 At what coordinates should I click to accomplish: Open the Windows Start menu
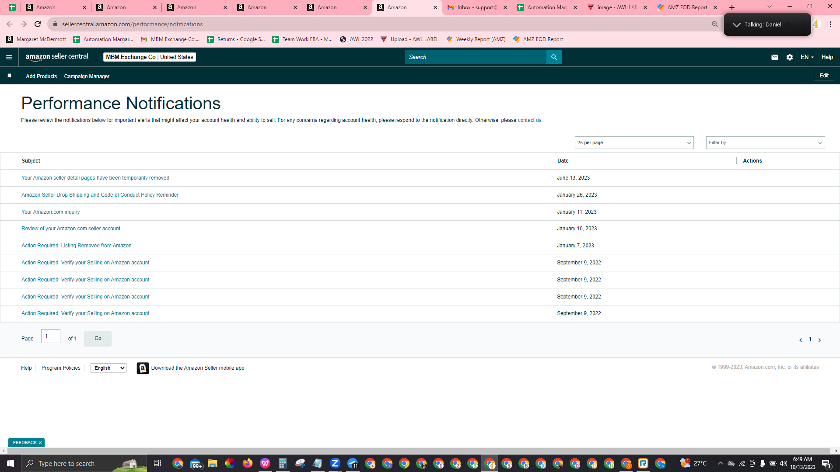10,463
